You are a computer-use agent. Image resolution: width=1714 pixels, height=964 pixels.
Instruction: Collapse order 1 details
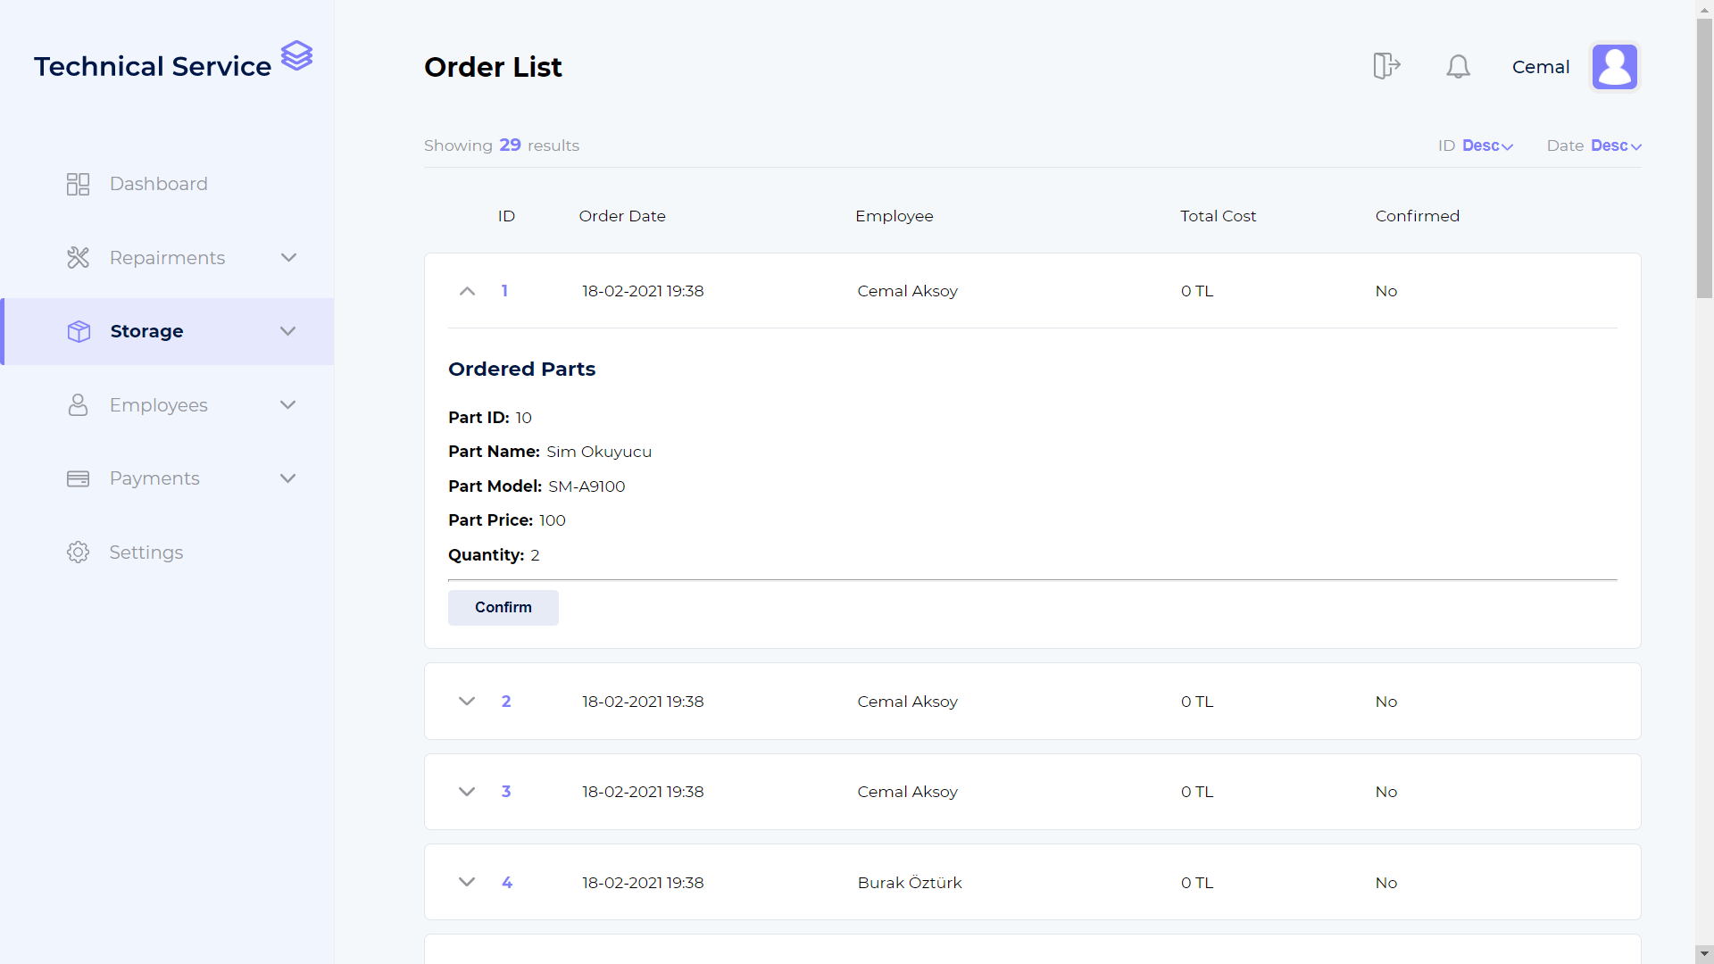[467, 291]
